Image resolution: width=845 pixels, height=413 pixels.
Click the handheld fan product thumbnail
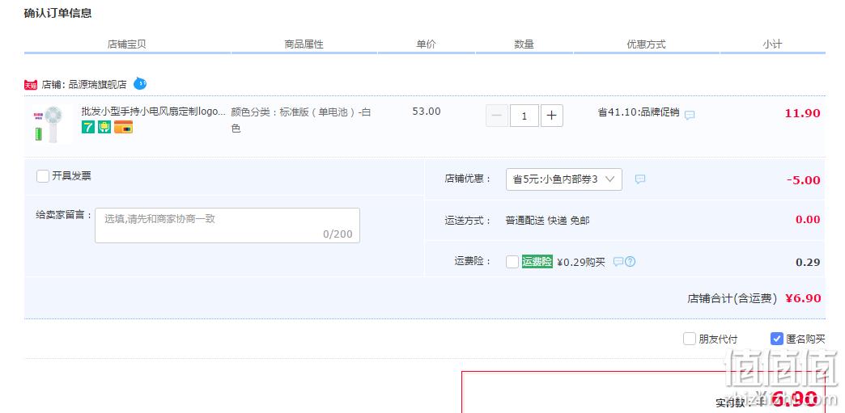(49, 124)
